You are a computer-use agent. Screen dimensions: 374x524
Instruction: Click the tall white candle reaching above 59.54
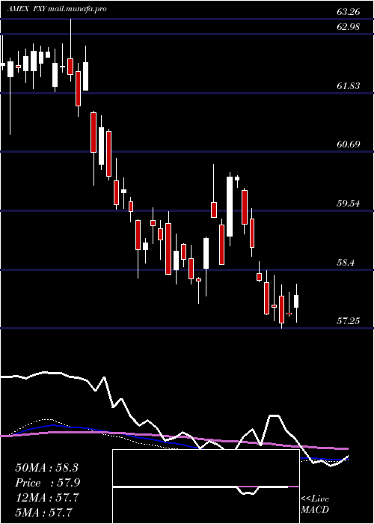tap(230, 207)
